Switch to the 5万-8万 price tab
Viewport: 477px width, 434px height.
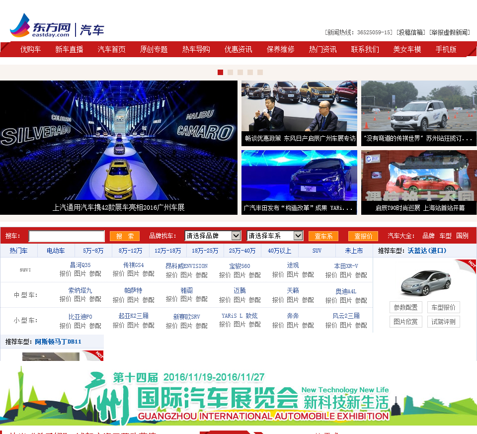[93, 251]
